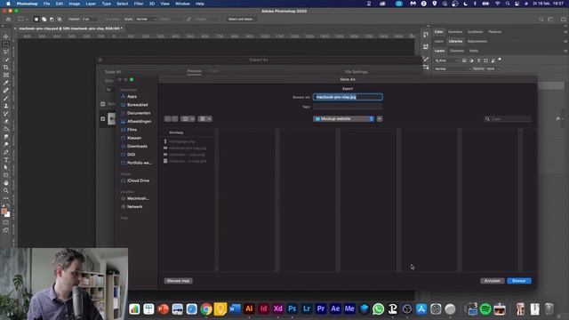Filter layers by type layer icon
Image resolution: width=569 pixels, height=320 pixels.
click(478, 60)
